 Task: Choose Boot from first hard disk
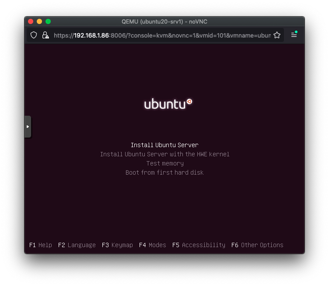point(164,172)
